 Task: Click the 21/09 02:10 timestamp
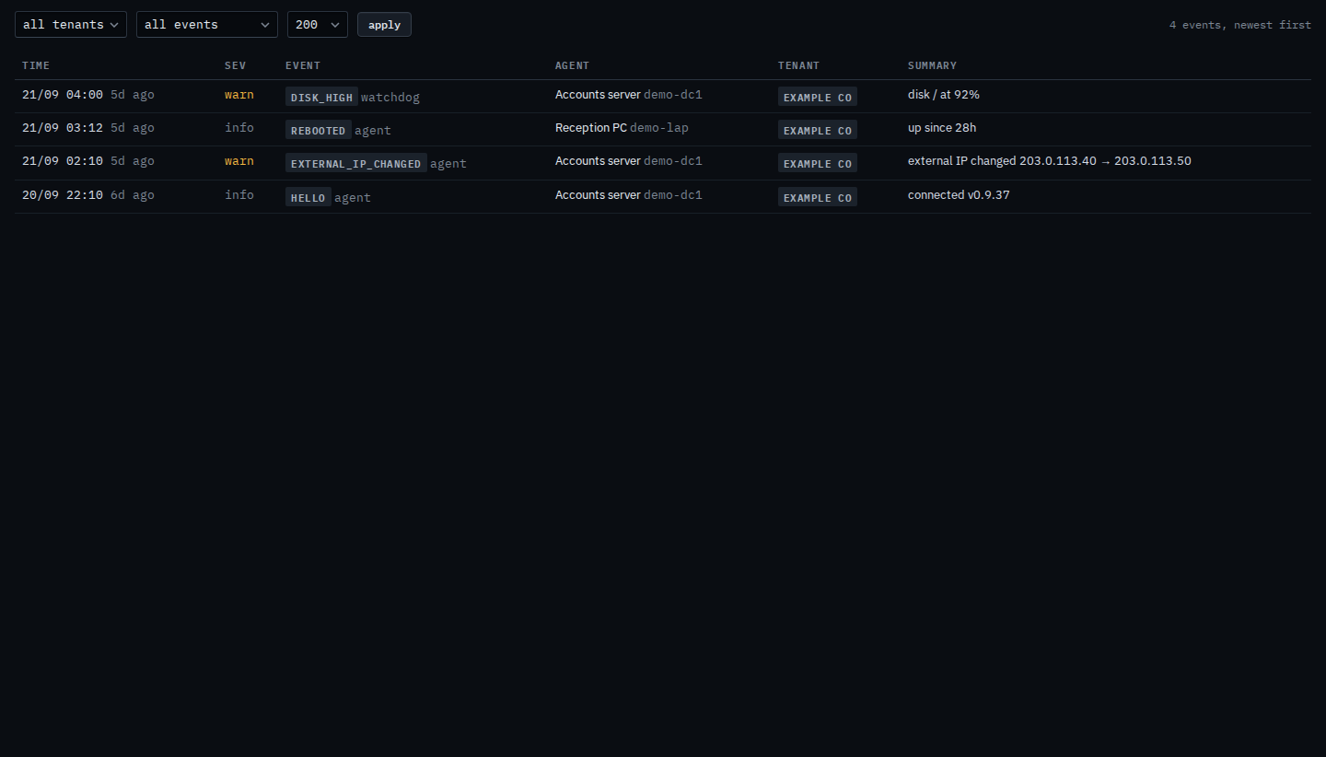63,161
